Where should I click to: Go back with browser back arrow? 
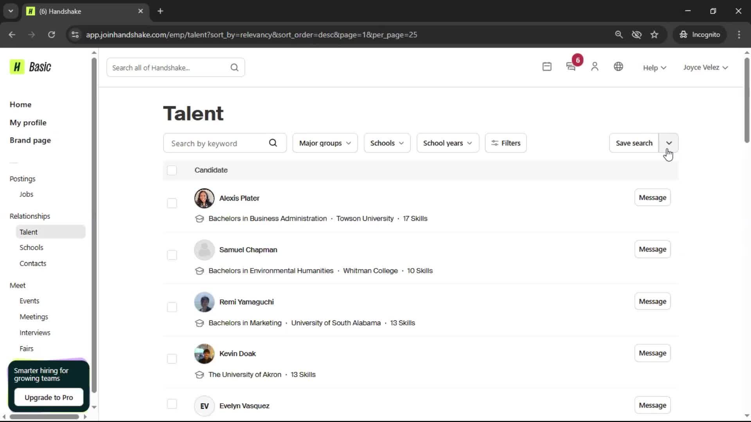click(x=12, y=34)
